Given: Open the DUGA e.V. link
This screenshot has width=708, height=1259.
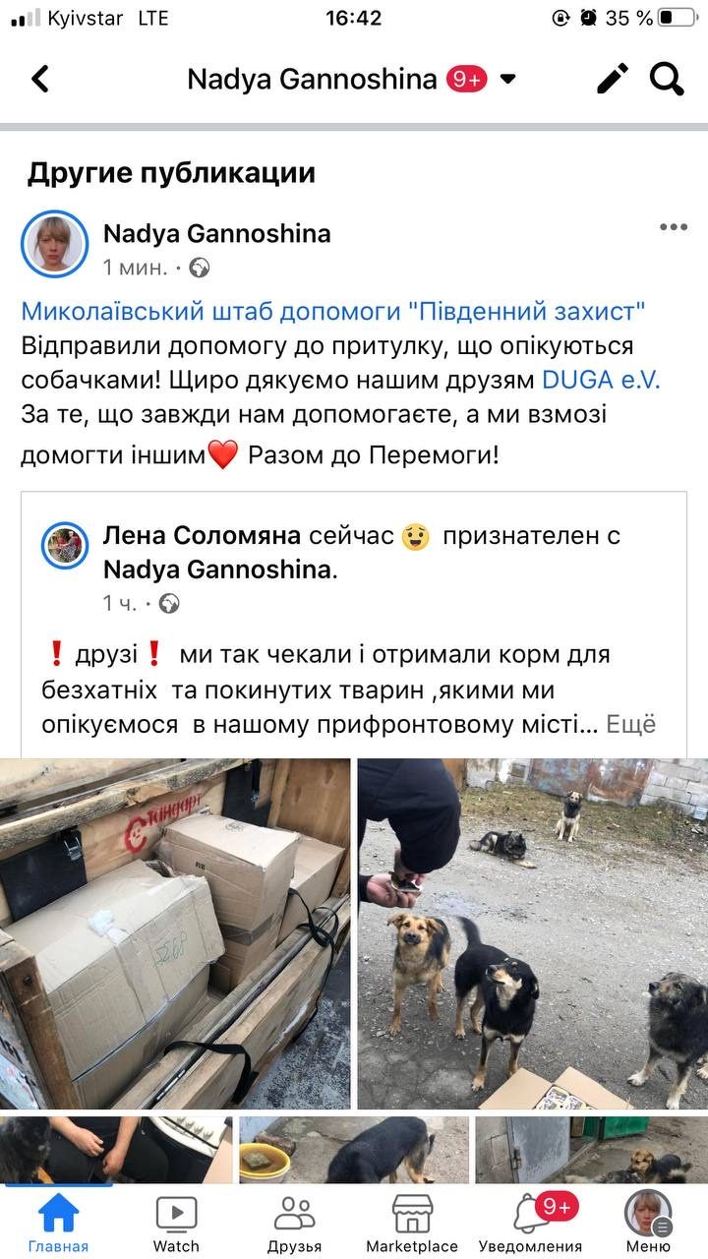Looking at the screenshot, I should point(601,380).
